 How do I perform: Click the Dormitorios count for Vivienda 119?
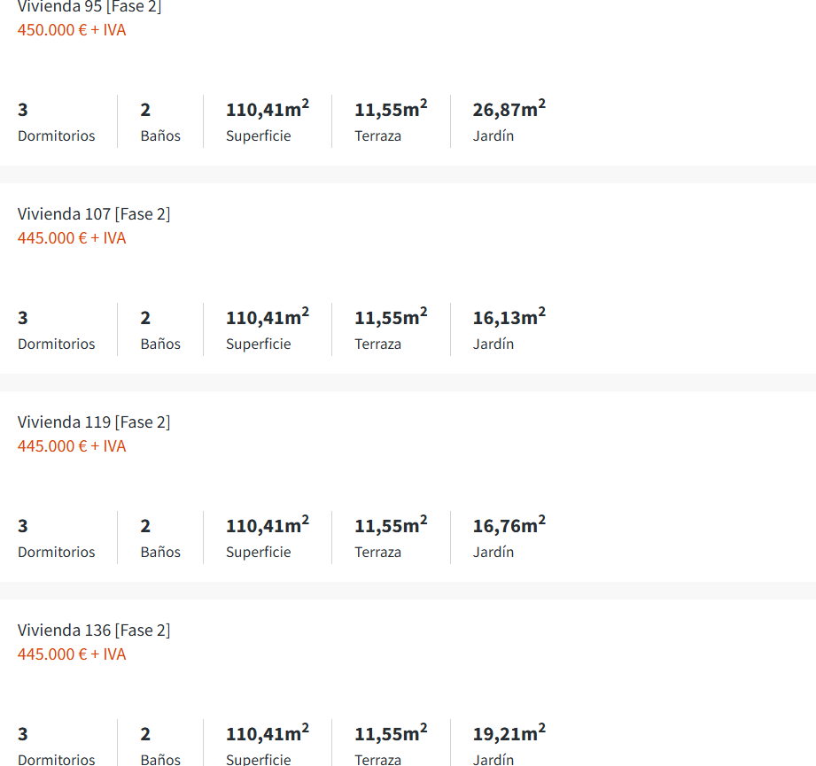click(x=23, y=526)
